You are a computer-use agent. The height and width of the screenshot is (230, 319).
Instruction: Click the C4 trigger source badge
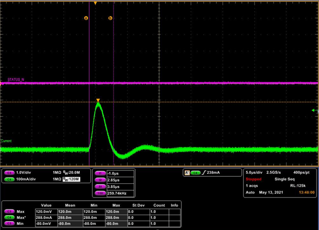pyautogui.click(x=195, y=173)
